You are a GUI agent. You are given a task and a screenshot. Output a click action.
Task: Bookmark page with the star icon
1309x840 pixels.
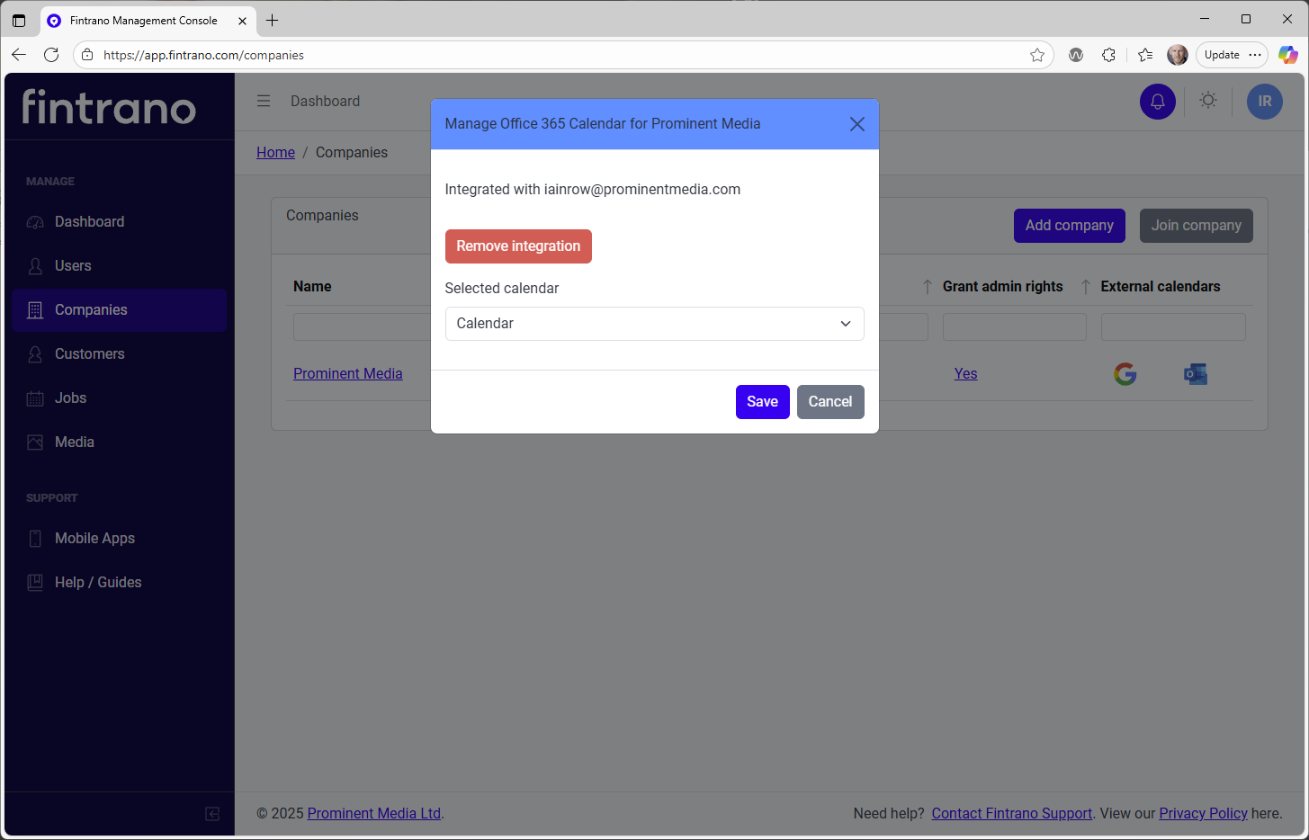point(1037,56)
